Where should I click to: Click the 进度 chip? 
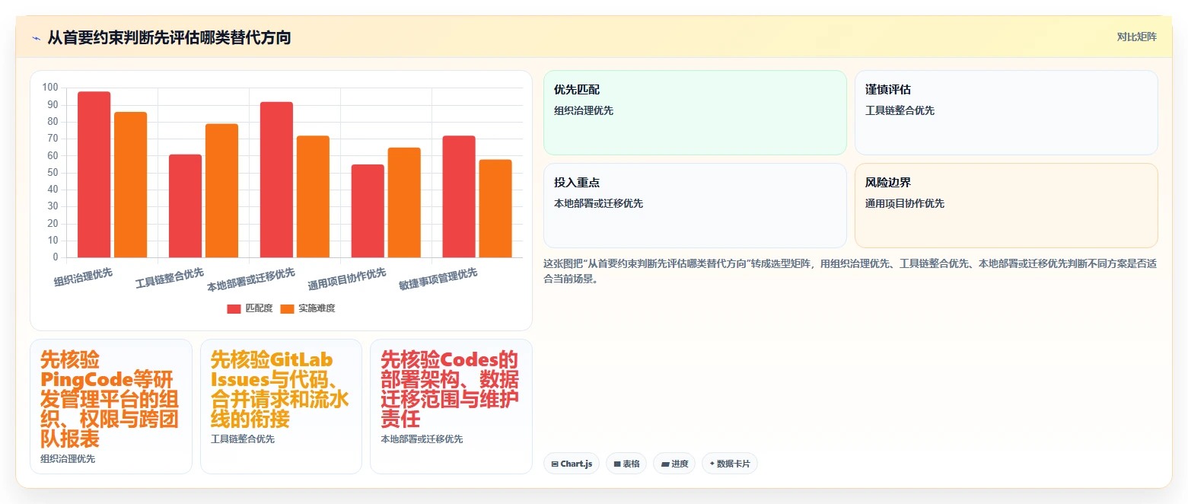click(674, 464)
